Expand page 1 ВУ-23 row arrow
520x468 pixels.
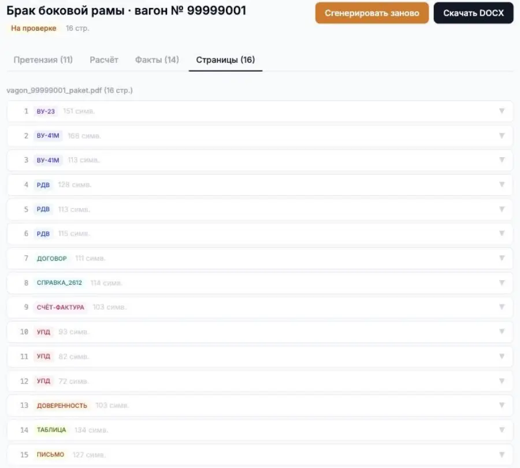(x=502, y=111)
